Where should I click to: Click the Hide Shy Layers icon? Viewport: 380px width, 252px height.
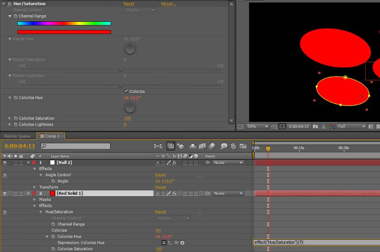point(193,146)
